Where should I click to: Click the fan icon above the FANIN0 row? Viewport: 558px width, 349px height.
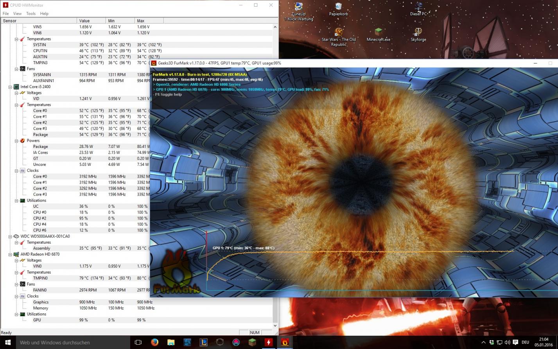[x=23, y=284]
